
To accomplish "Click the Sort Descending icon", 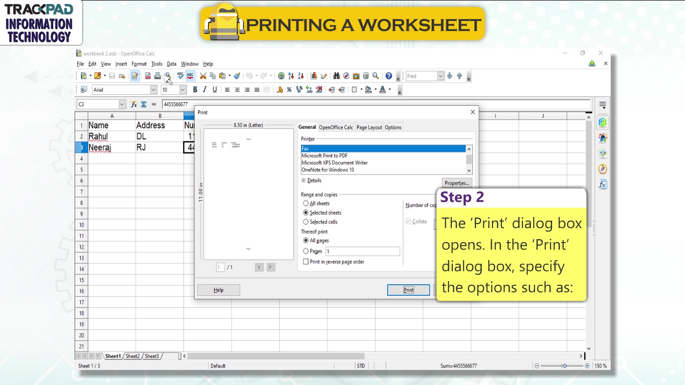I will tap(301, 76).
